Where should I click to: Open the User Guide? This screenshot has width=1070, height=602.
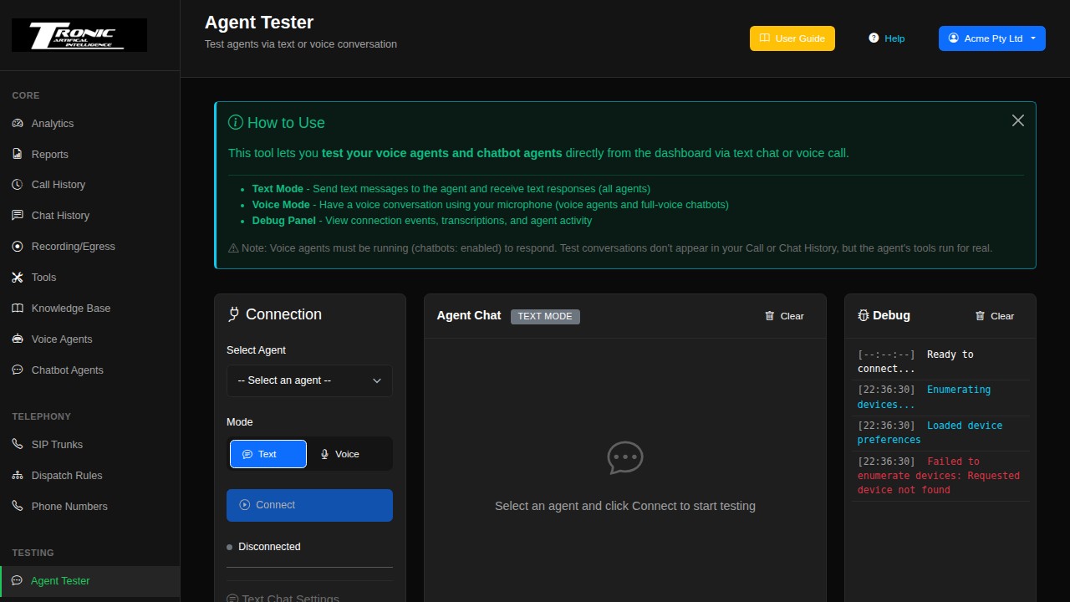pyautogui.click(x=792, y=38)
